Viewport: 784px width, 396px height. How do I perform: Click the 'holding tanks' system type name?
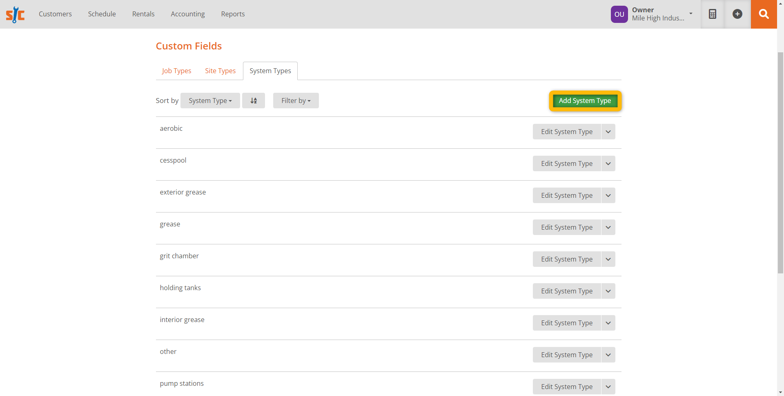[180, 288]
